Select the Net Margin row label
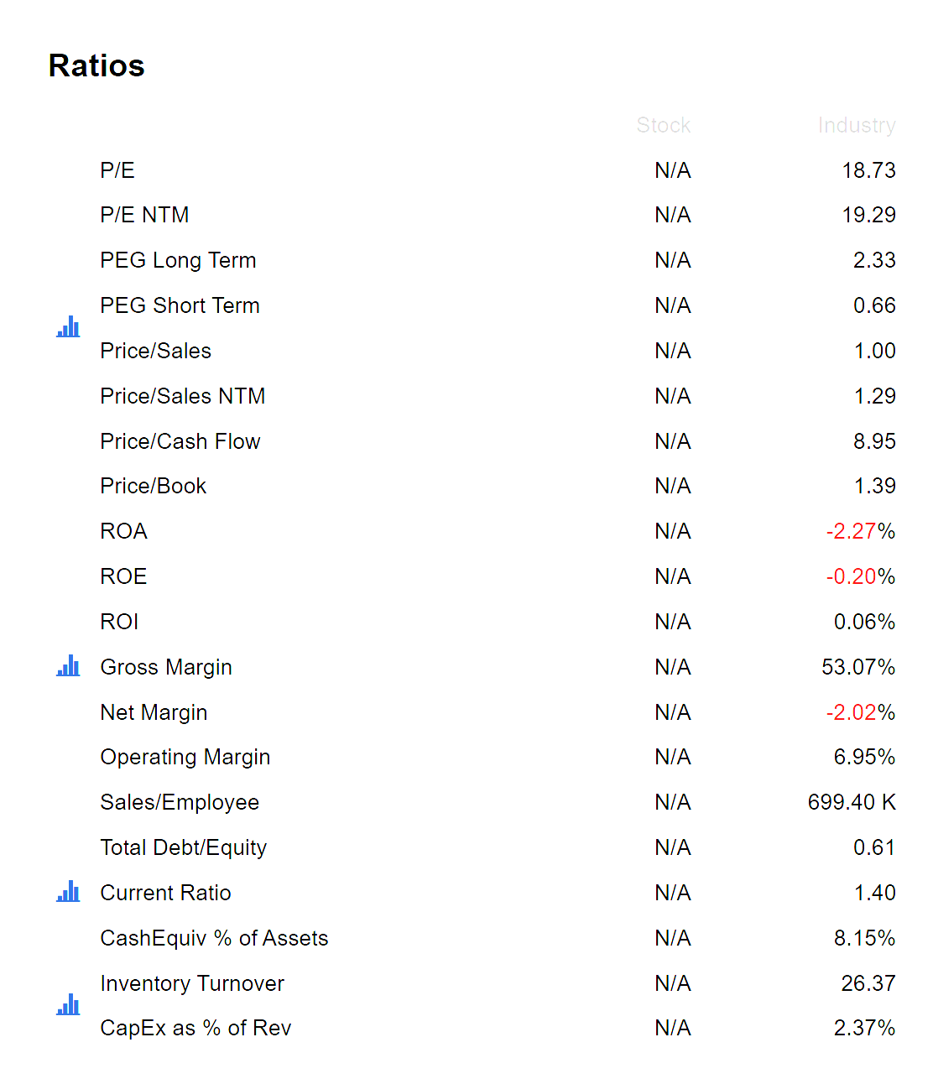Viewport: 933px width, 1084px height. (x=154, y=712)
